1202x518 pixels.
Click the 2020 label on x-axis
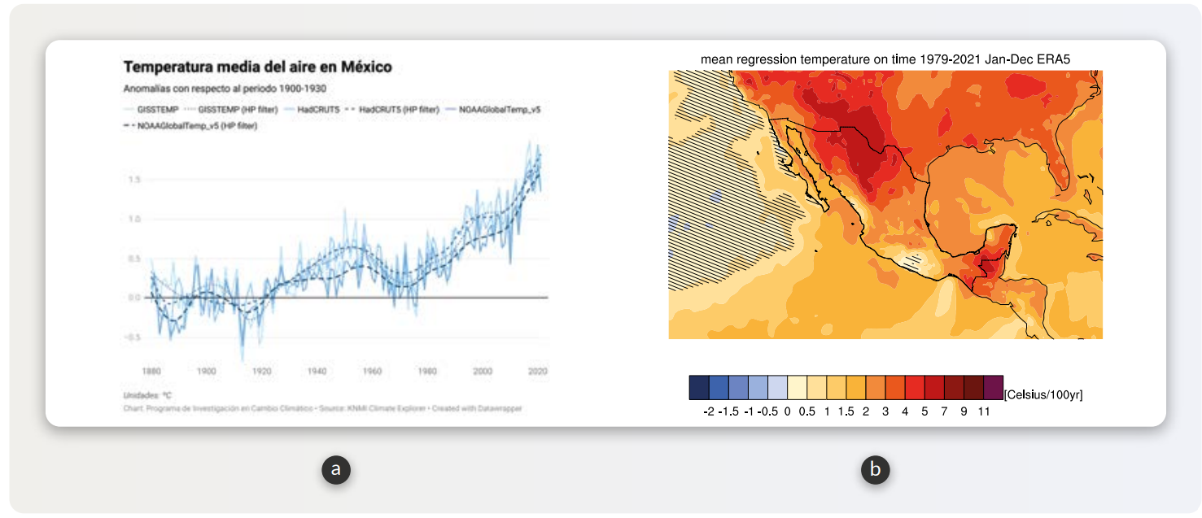[537, 371]
